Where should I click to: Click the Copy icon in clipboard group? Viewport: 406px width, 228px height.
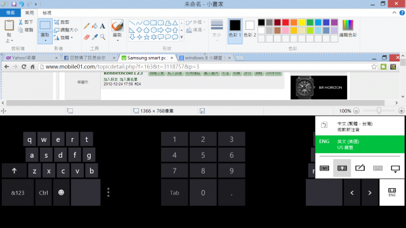[20, 30]
